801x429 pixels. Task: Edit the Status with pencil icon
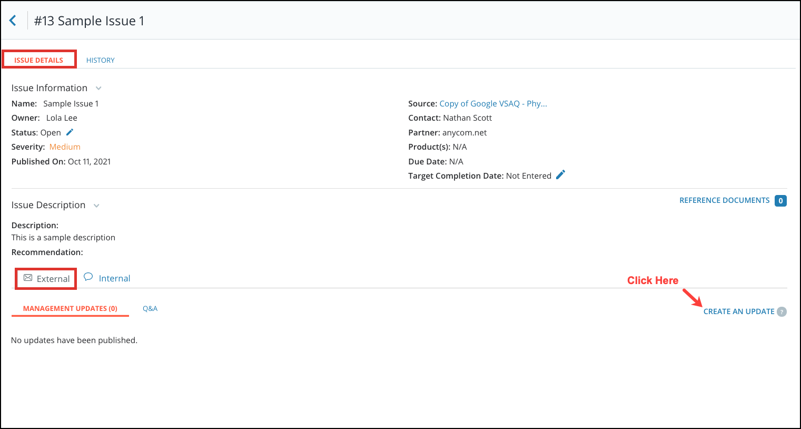[70, 132]
